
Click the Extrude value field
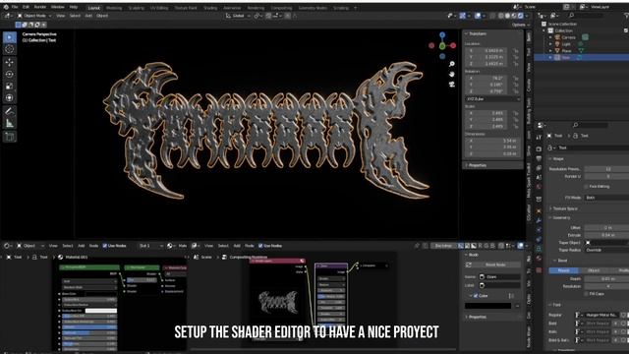click(606, 235)
